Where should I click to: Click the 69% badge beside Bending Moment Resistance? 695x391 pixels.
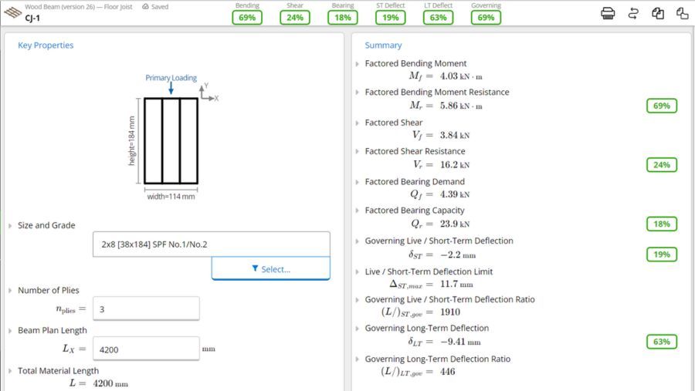tap(661, 106)
